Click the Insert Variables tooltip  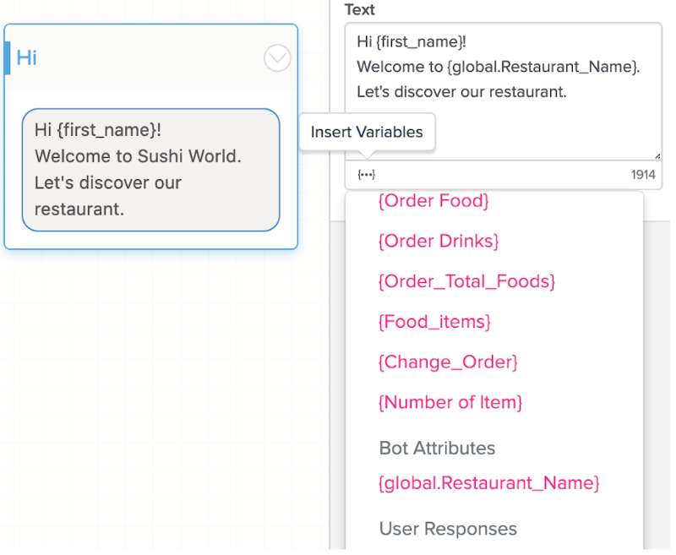coord(367,133)
